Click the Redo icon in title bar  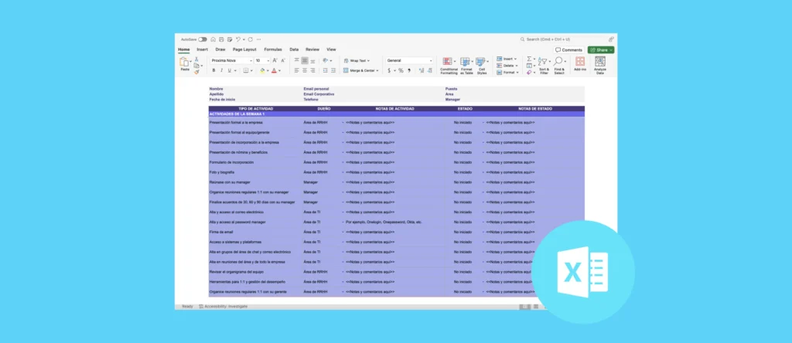[250, 39]
